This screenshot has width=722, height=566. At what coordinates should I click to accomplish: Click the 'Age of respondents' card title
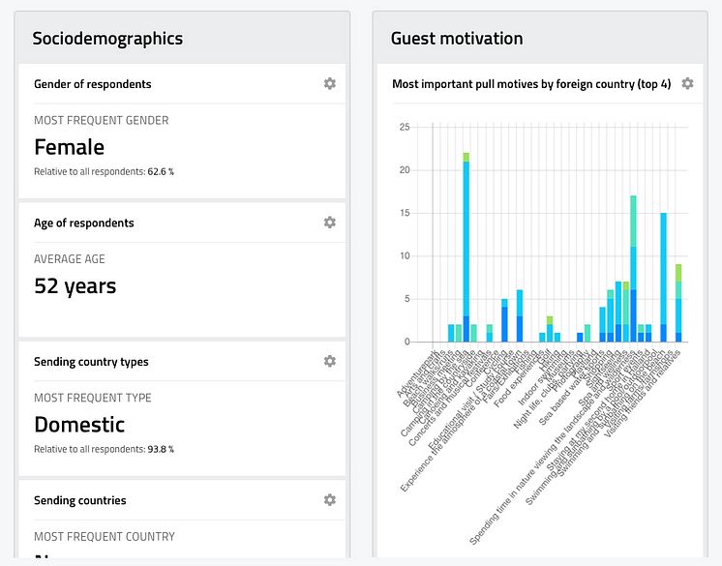84,223
